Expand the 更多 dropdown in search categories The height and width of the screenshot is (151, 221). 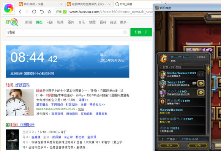[124, 22]
